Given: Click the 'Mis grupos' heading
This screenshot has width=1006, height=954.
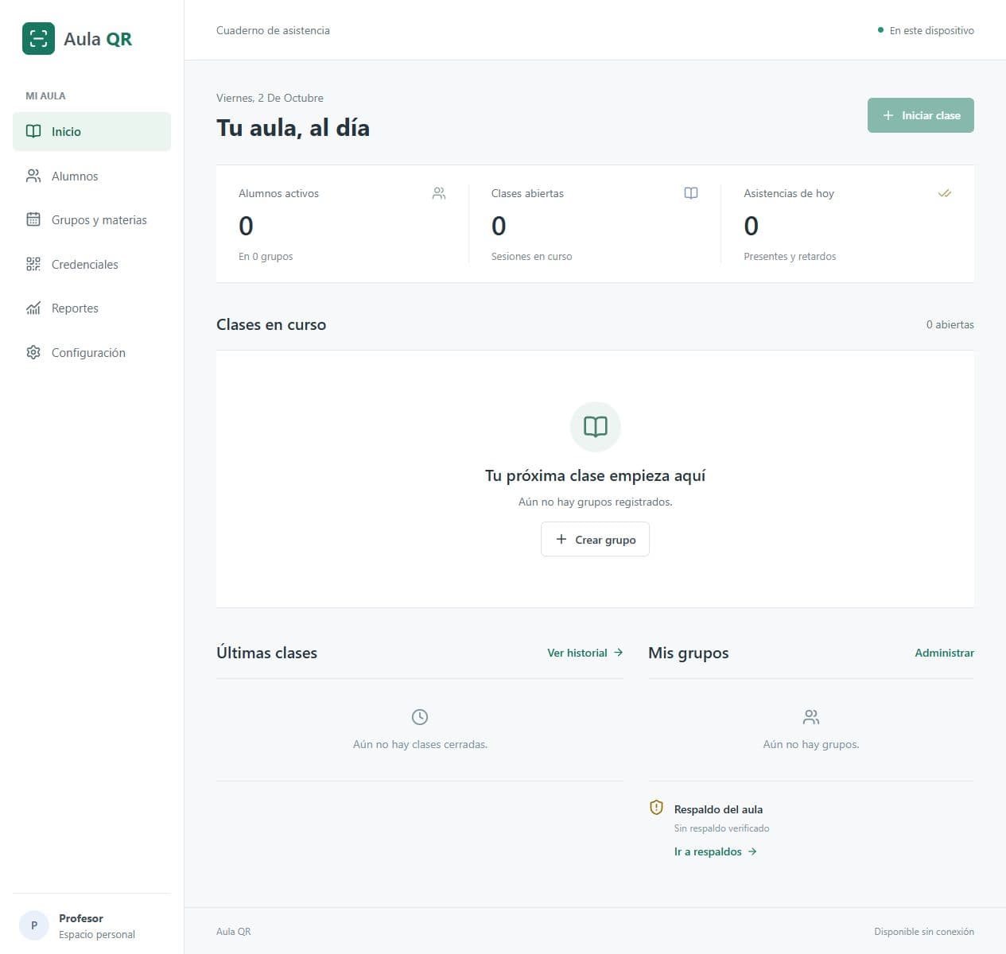Looking at the screenshot, I should [688, 653].
